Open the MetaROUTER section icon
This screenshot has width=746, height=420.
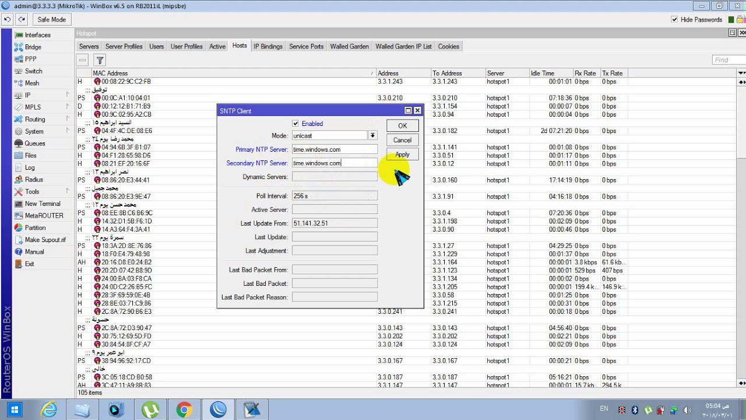pos(19,216)
